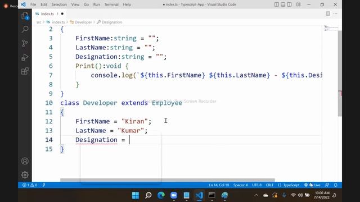Open the taskbar clock and date
The height and width of the screenshot is (202, 360).
point(321,195)
